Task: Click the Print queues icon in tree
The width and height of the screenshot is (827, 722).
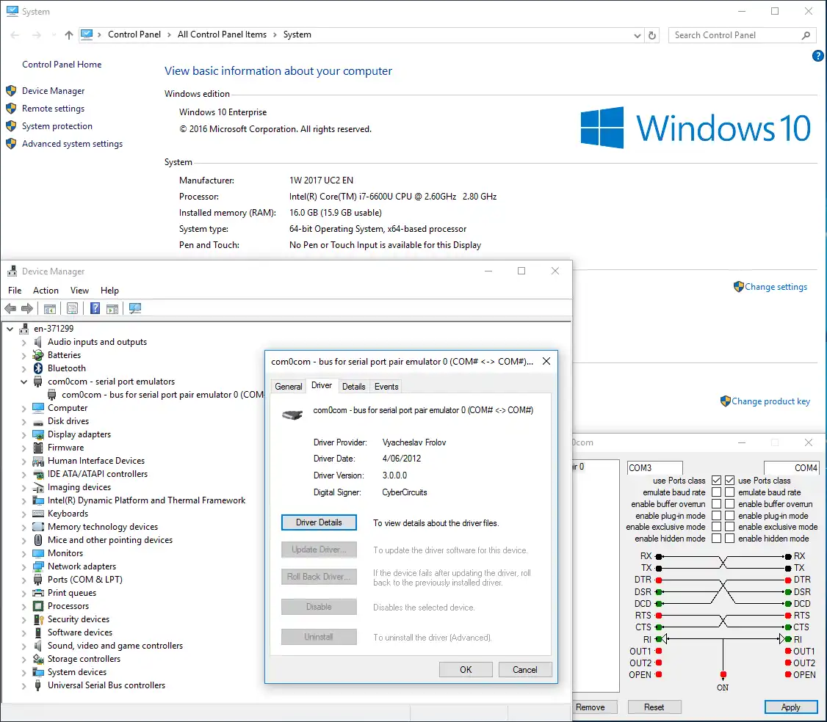Action: (38, 593)
